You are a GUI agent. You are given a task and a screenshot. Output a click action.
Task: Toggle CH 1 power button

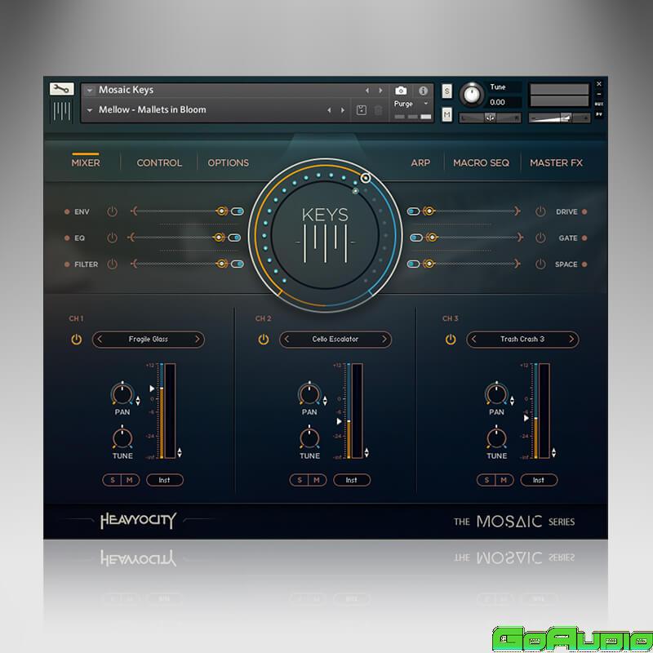click(76, 340)
